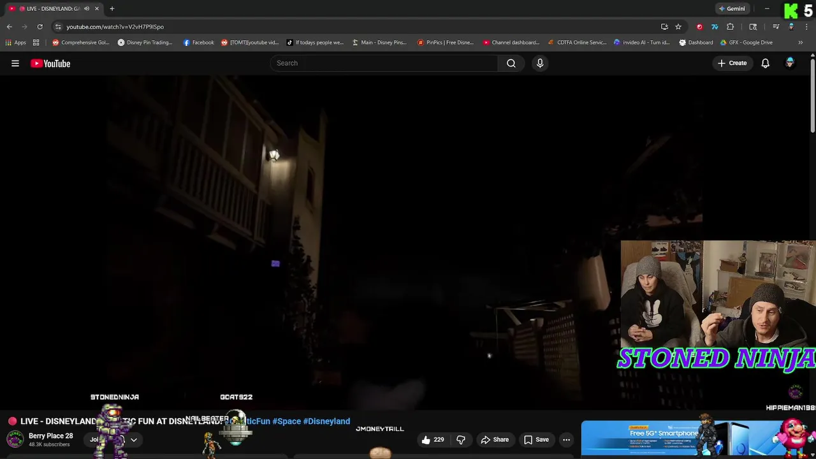Open Chrome three-dot menu

(806, 27)
